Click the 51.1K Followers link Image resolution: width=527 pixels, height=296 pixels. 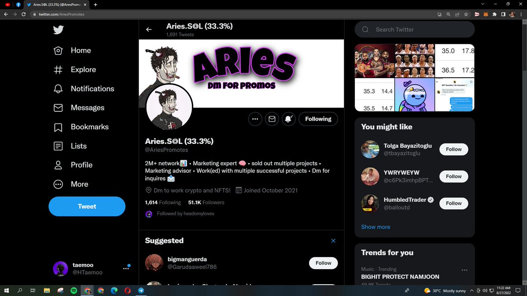point(206,203)
